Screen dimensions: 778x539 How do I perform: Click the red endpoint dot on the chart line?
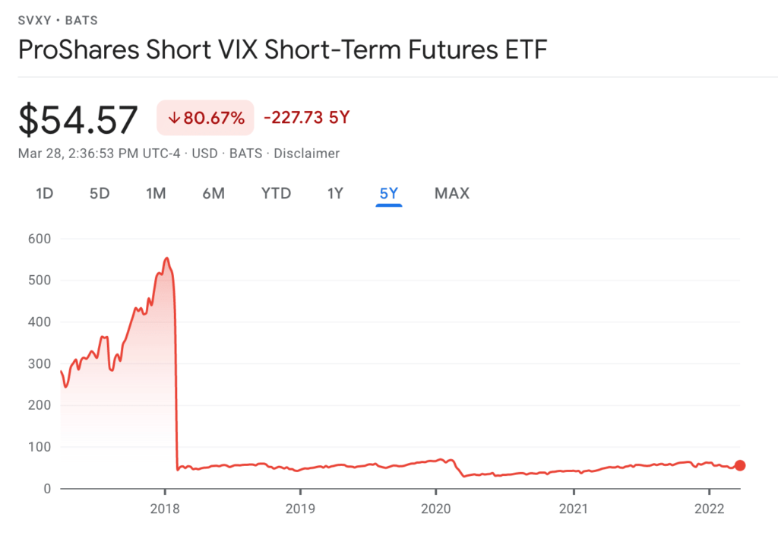pyautogui.click(x=740, y=466)
